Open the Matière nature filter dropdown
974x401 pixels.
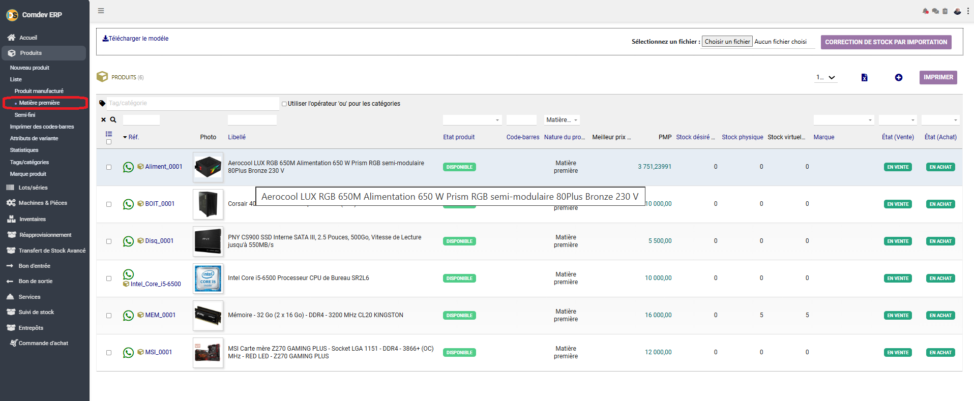[562, 120]
